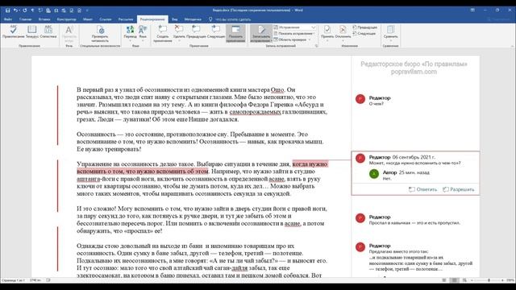This screenshot has width=516, height=290.
Task: Go to Предыдущее comment in Примечания group
Action: pyautogui.click(x=196, y=32)
